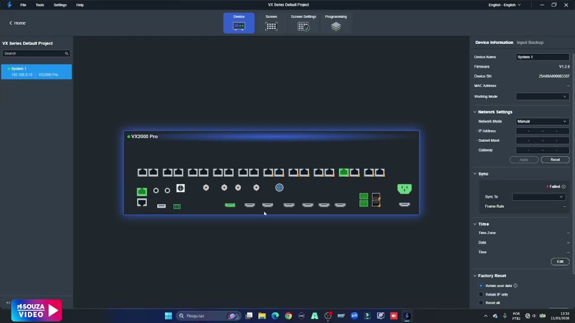This screenshot has width=575, height=323.
Task: Click the upper dark optical fiber port with orange marker
Action: pyautogui.click(x=376, y=196)
